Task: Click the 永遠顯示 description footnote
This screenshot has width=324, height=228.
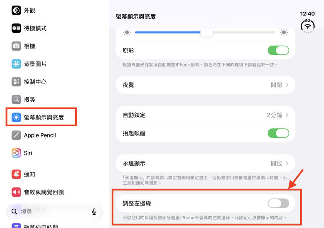Action: click(x=205, y=180)
